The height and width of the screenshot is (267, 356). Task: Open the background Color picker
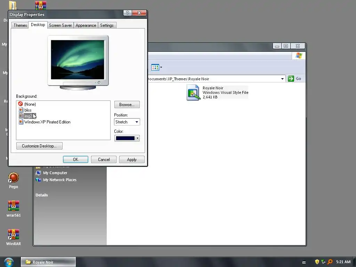tap(127, 138)
